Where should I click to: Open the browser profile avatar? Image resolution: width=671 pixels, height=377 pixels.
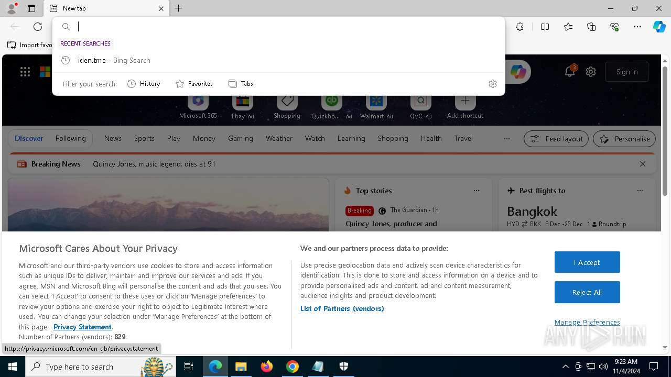point(11,8)
